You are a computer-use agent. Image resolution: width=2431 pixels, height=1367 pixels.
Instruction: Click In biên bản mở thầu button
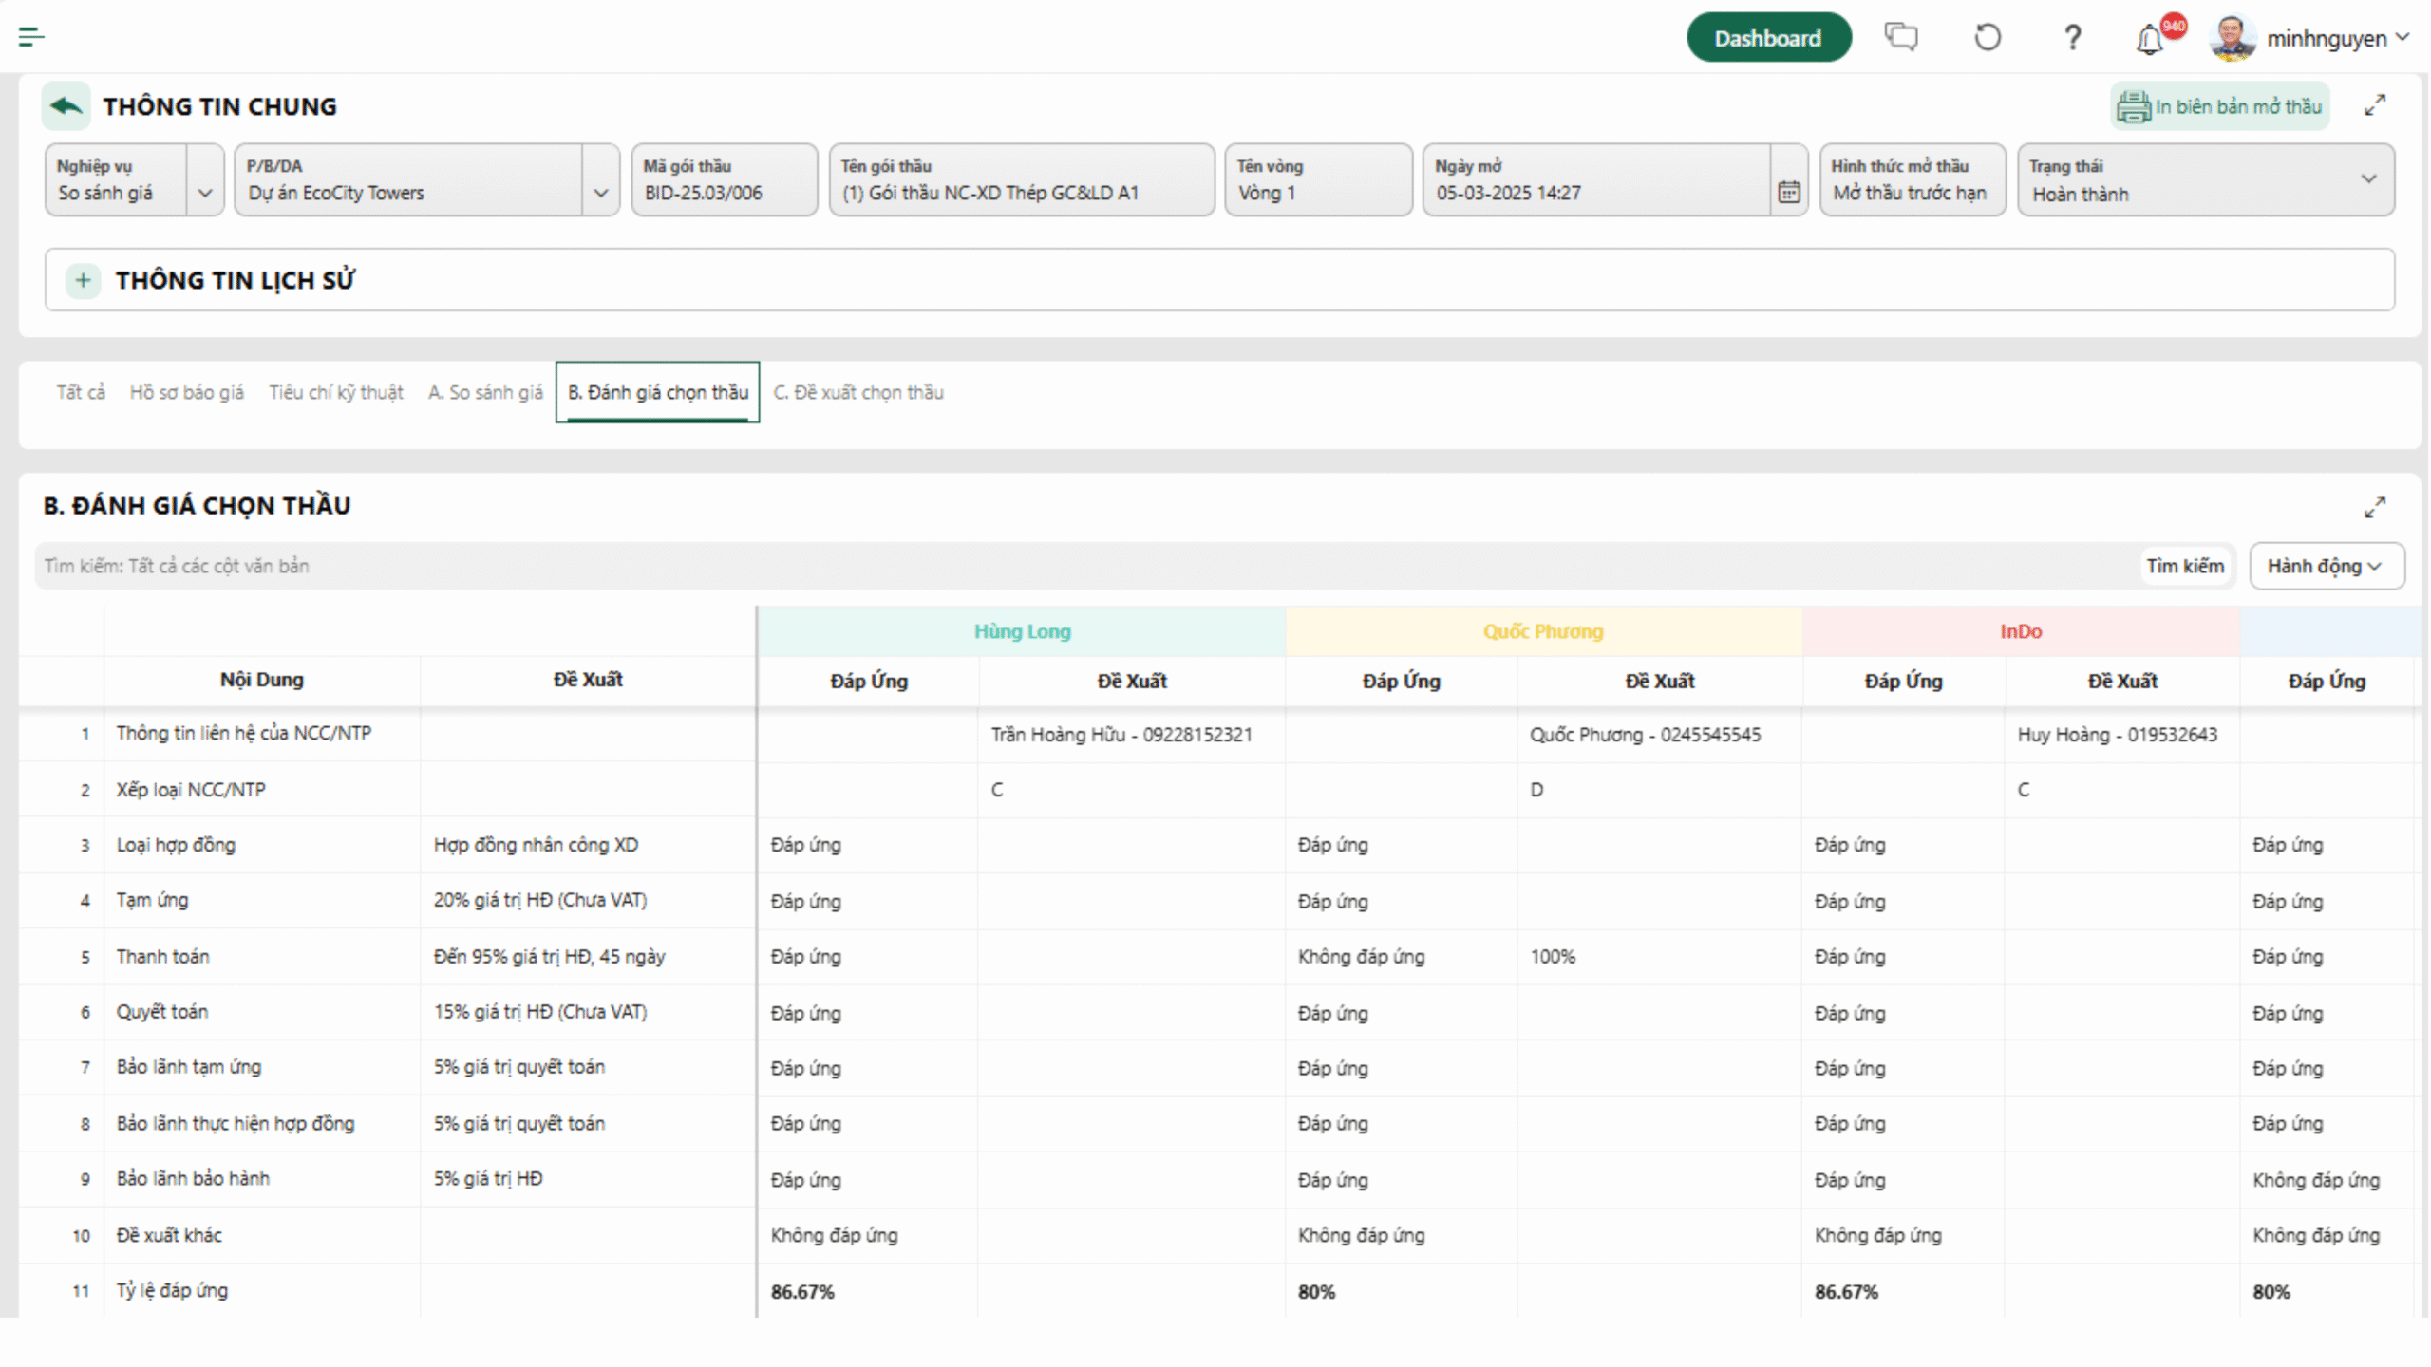[2219, 106]
